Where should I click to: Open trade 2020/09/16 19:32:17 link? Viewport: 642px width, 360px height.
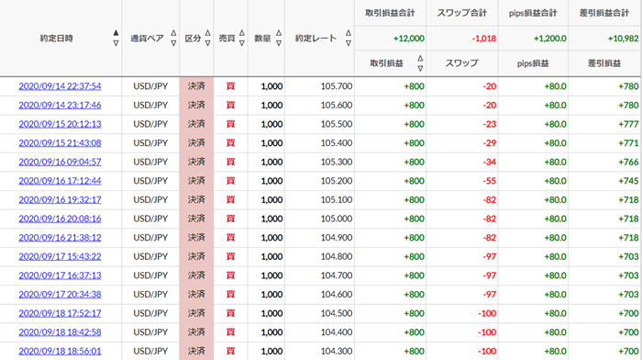tap(60, 199)
